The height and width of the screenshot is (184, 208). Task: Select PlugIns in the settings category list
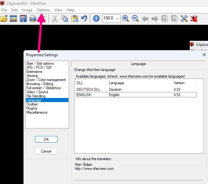coord(32,108)
